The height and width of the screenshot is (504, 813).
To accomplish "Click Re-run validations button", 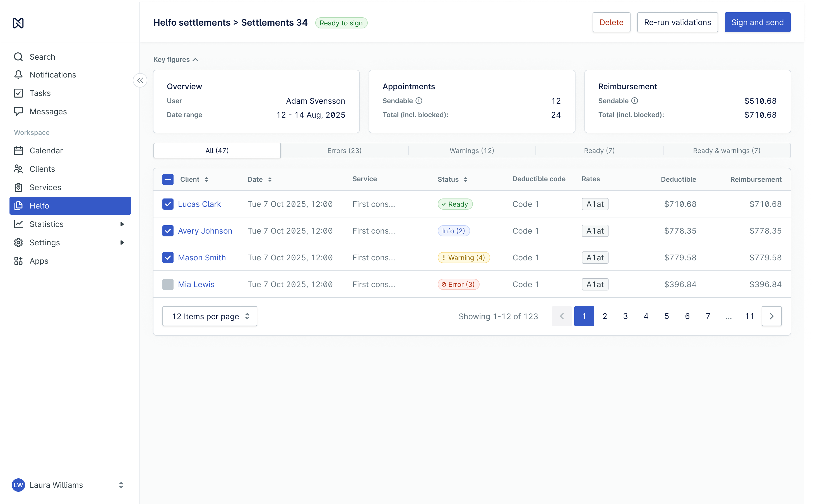I will (x=677, y=22).
